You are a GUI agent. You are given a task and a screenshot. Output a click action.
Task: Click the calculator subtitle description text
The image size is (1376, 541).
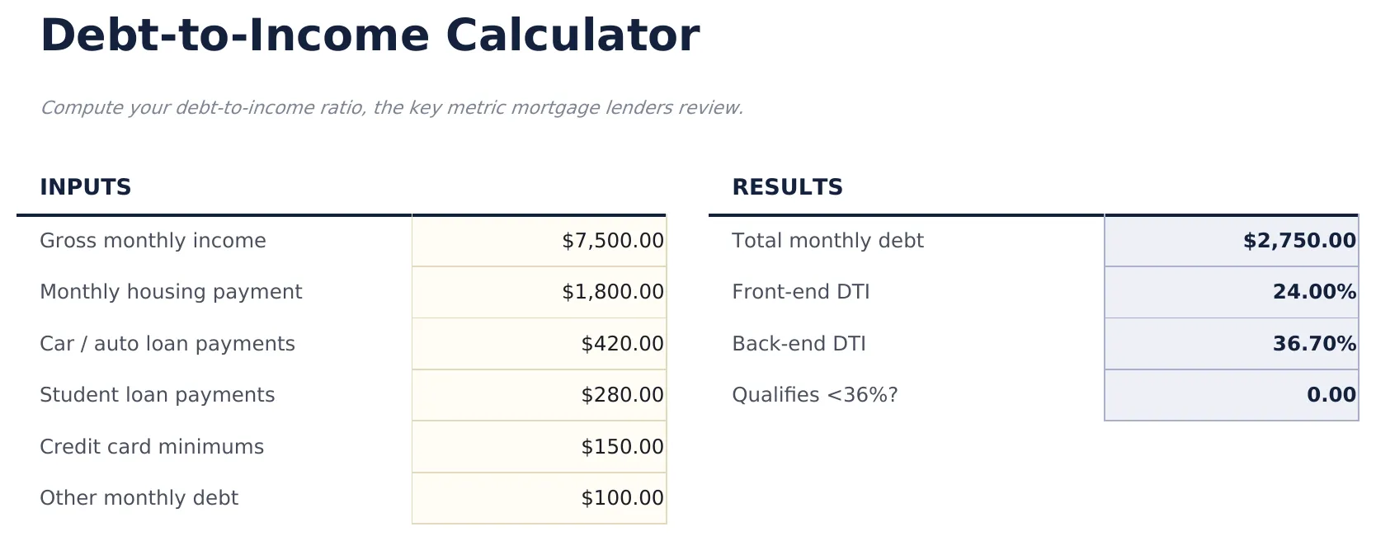coord(393,106)
